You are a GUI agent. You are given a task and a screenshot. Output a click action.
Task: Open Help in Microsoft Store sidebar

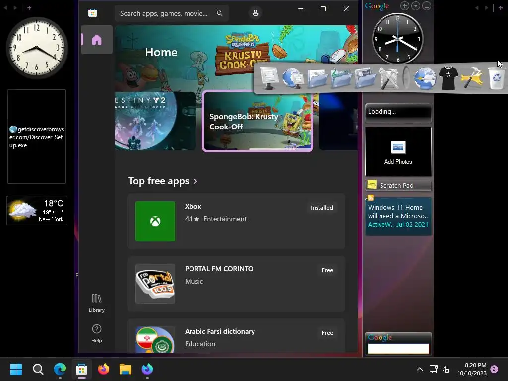coord(97,334)
